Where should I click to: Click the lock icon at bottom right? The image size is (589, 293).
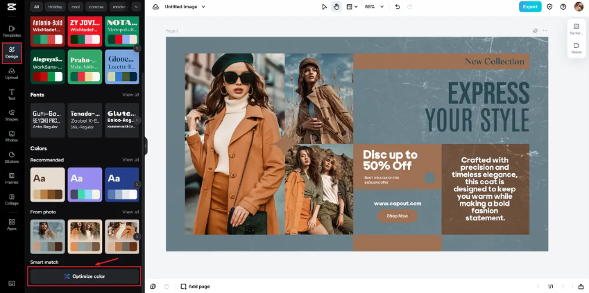click(x=581, y=286)
